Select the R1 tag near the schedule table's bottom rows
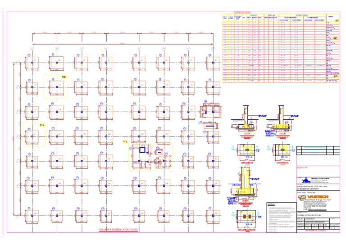Screen dimensions: 346x244 coord(336,76)
